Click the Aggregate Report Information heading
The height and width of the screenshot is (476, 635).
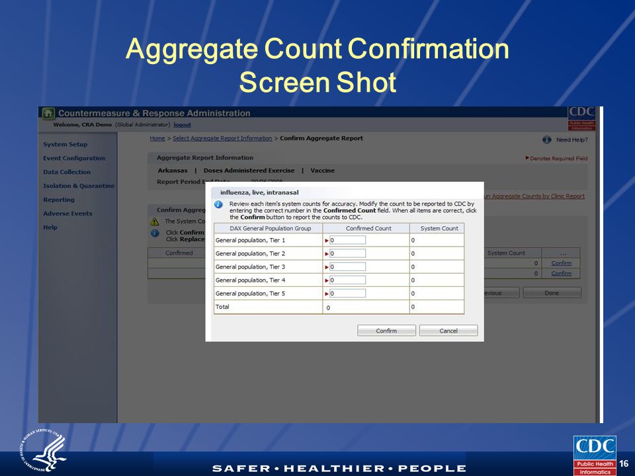[x=205, y=158]
